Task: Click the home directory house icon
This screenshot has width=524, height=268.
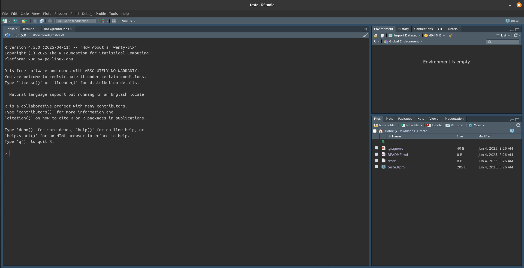Action: click(x=381, y=131)
